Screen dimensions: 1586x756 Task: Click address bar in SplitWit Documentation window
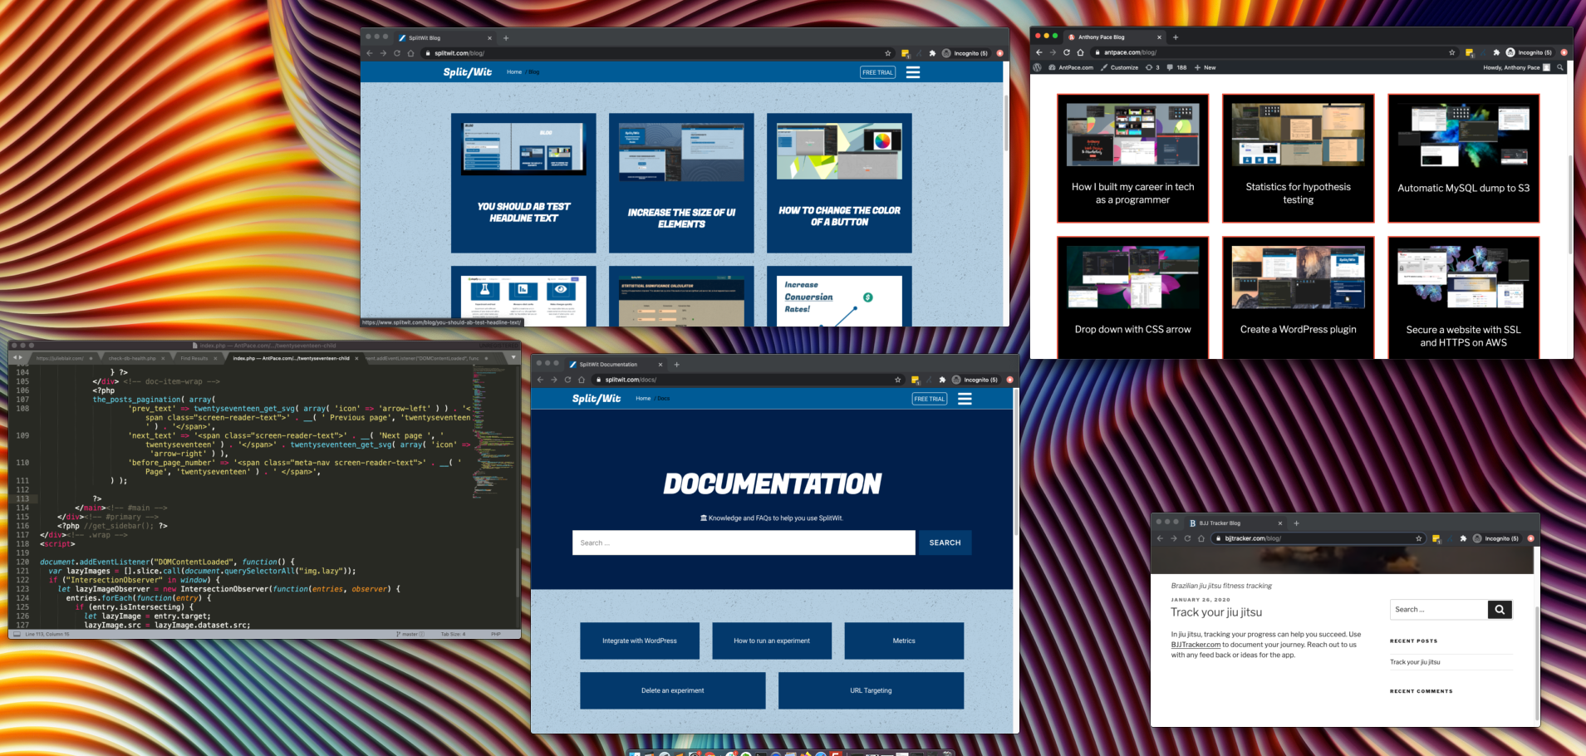pyautogui.click(x=748, y=380)
